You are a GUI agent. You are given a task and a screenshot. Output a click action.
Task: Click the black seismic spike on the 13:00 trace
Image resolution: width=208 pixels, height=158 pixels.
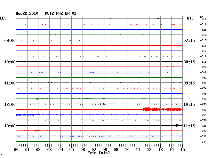tap(176, 125)
